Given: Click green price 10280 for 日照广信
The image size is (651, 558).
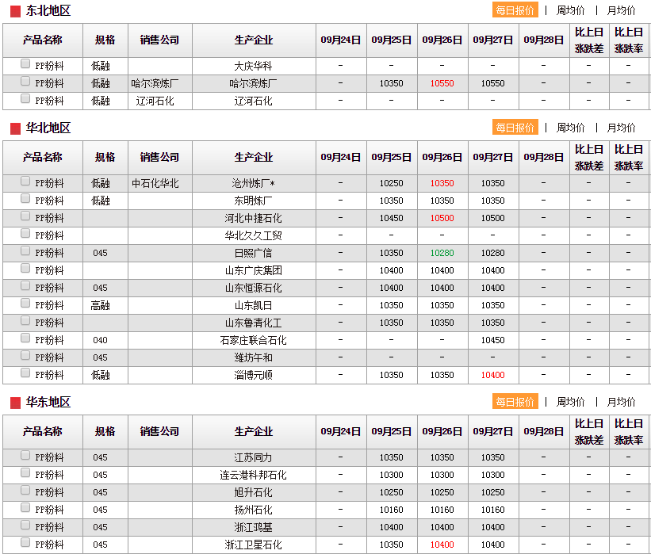Looking at the screenshot, I should (x=442, y=253).
